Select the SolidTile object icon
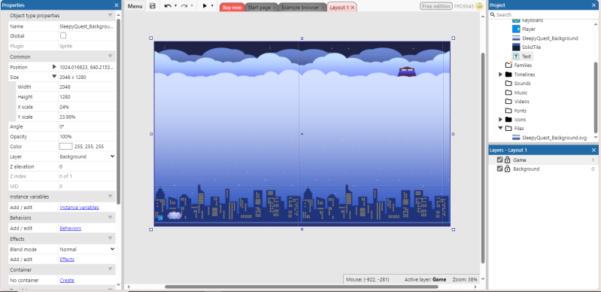The height and width of the screenshot is (292, 601). pos(516,47)
